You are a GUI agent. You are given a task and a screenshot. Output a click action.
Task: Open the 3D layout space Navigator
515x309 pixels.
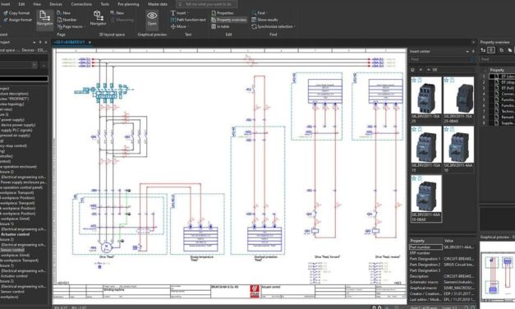tap(98, 18)
